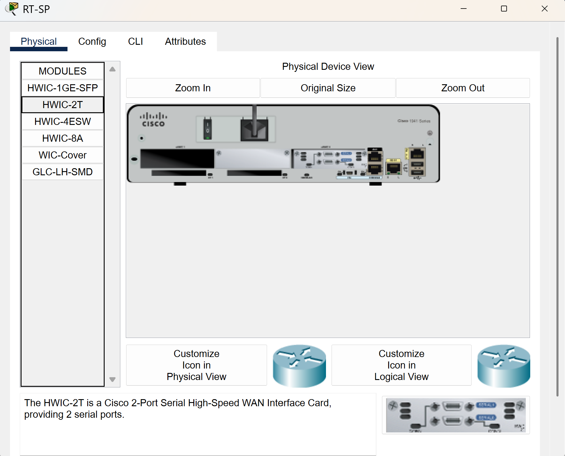Select the WIC-Cover module

pos(62,155)
